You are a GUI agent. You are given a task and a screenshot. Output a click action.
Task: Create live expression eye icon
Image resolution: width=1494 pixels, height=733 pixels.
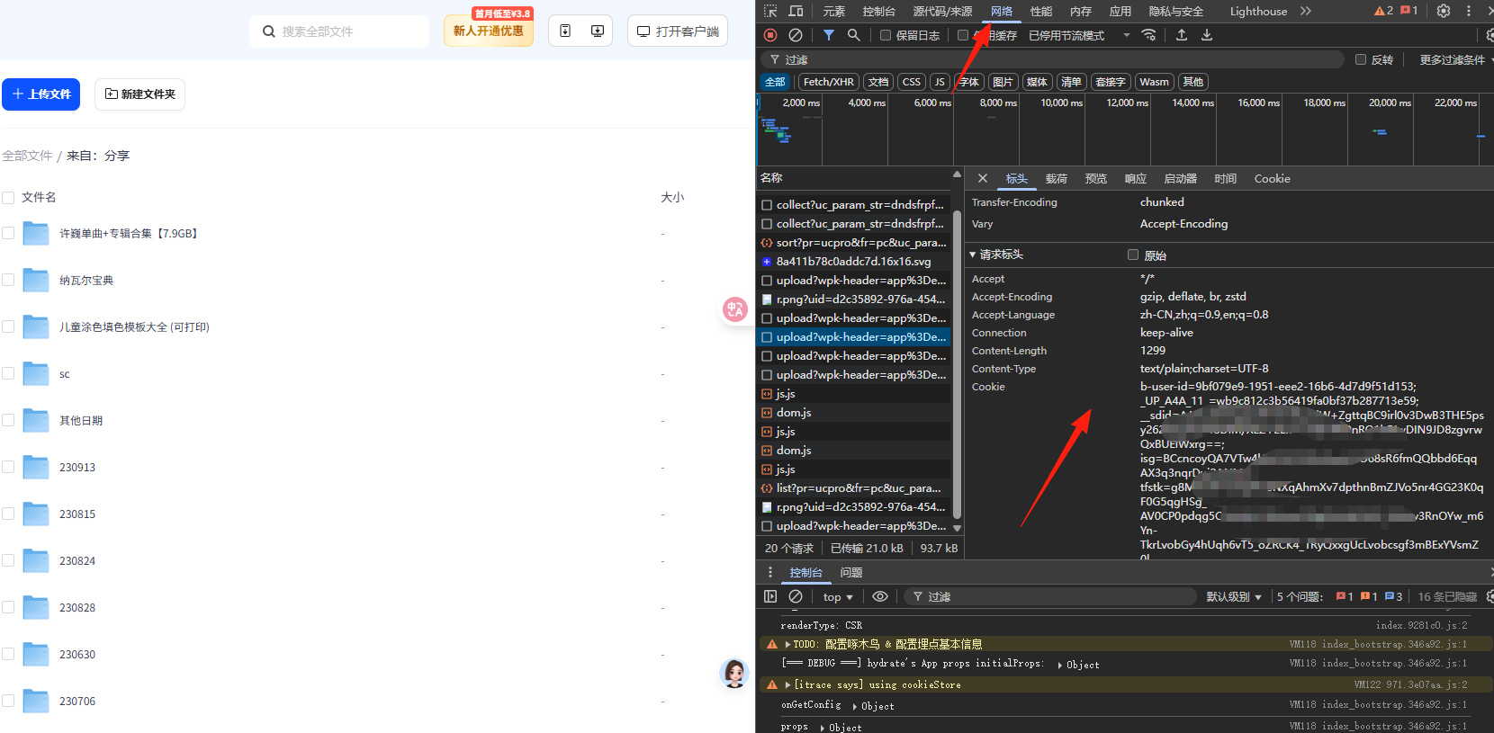[x=880, y=596]
